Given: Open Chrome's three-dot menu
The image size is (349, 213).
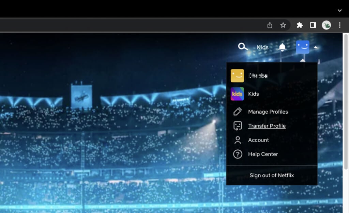Looking at the screenshot, I should (x=339, y=25).
